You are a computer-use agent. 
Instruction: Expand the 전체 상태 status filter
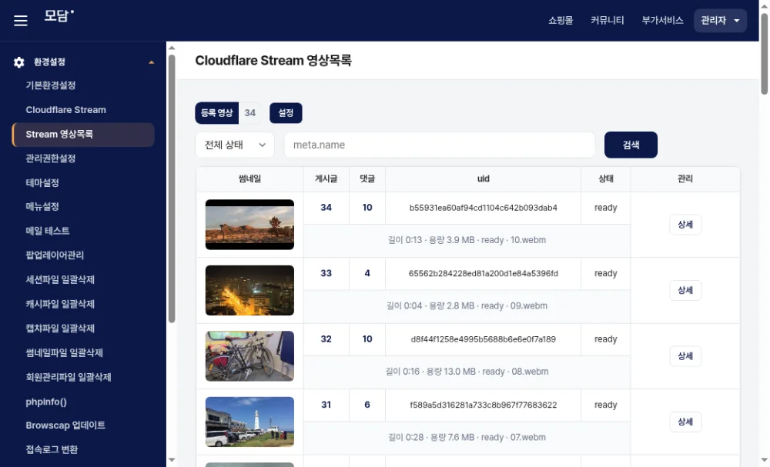point(235,145)
